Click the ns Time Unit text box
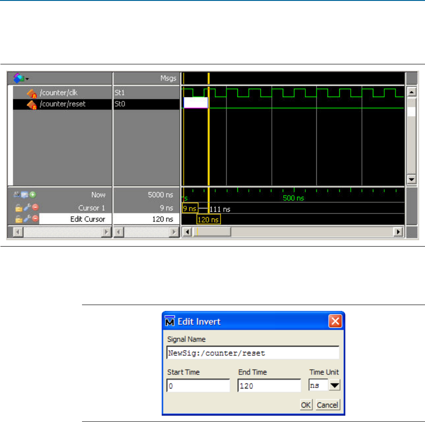The image size is (425, 422). [319, 385]
